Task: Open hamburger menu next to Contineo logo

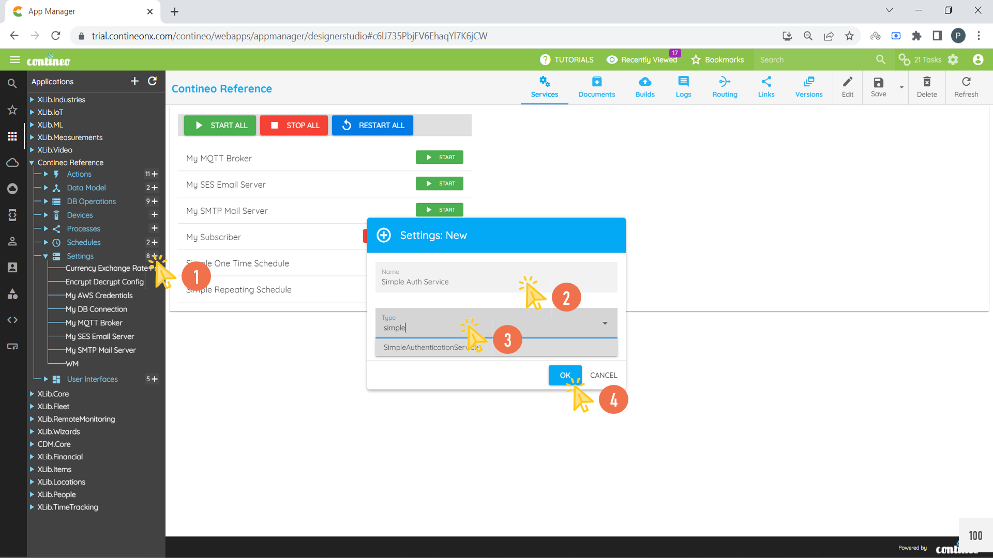Action: [14, 60]
